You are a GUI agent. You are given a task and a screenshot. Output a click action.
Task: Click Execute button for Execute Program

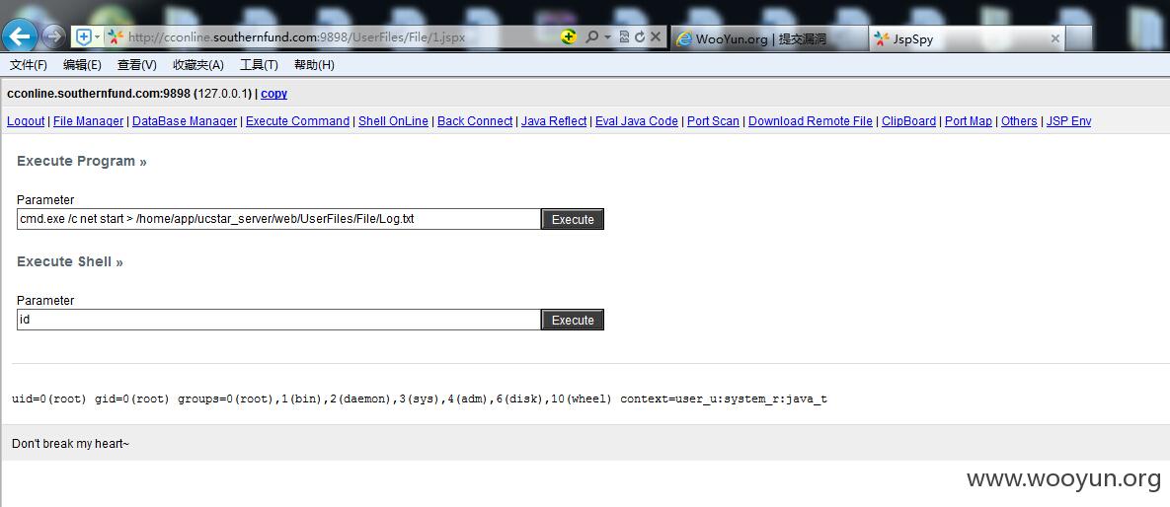click(573, 219)
